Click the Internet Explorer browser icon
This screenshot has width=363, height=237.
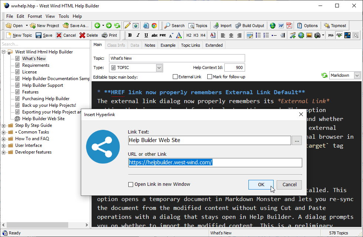(x=146, y=26)
